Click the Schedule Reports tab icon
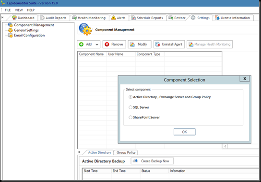261x182 pixels. (x=133, y=18)
